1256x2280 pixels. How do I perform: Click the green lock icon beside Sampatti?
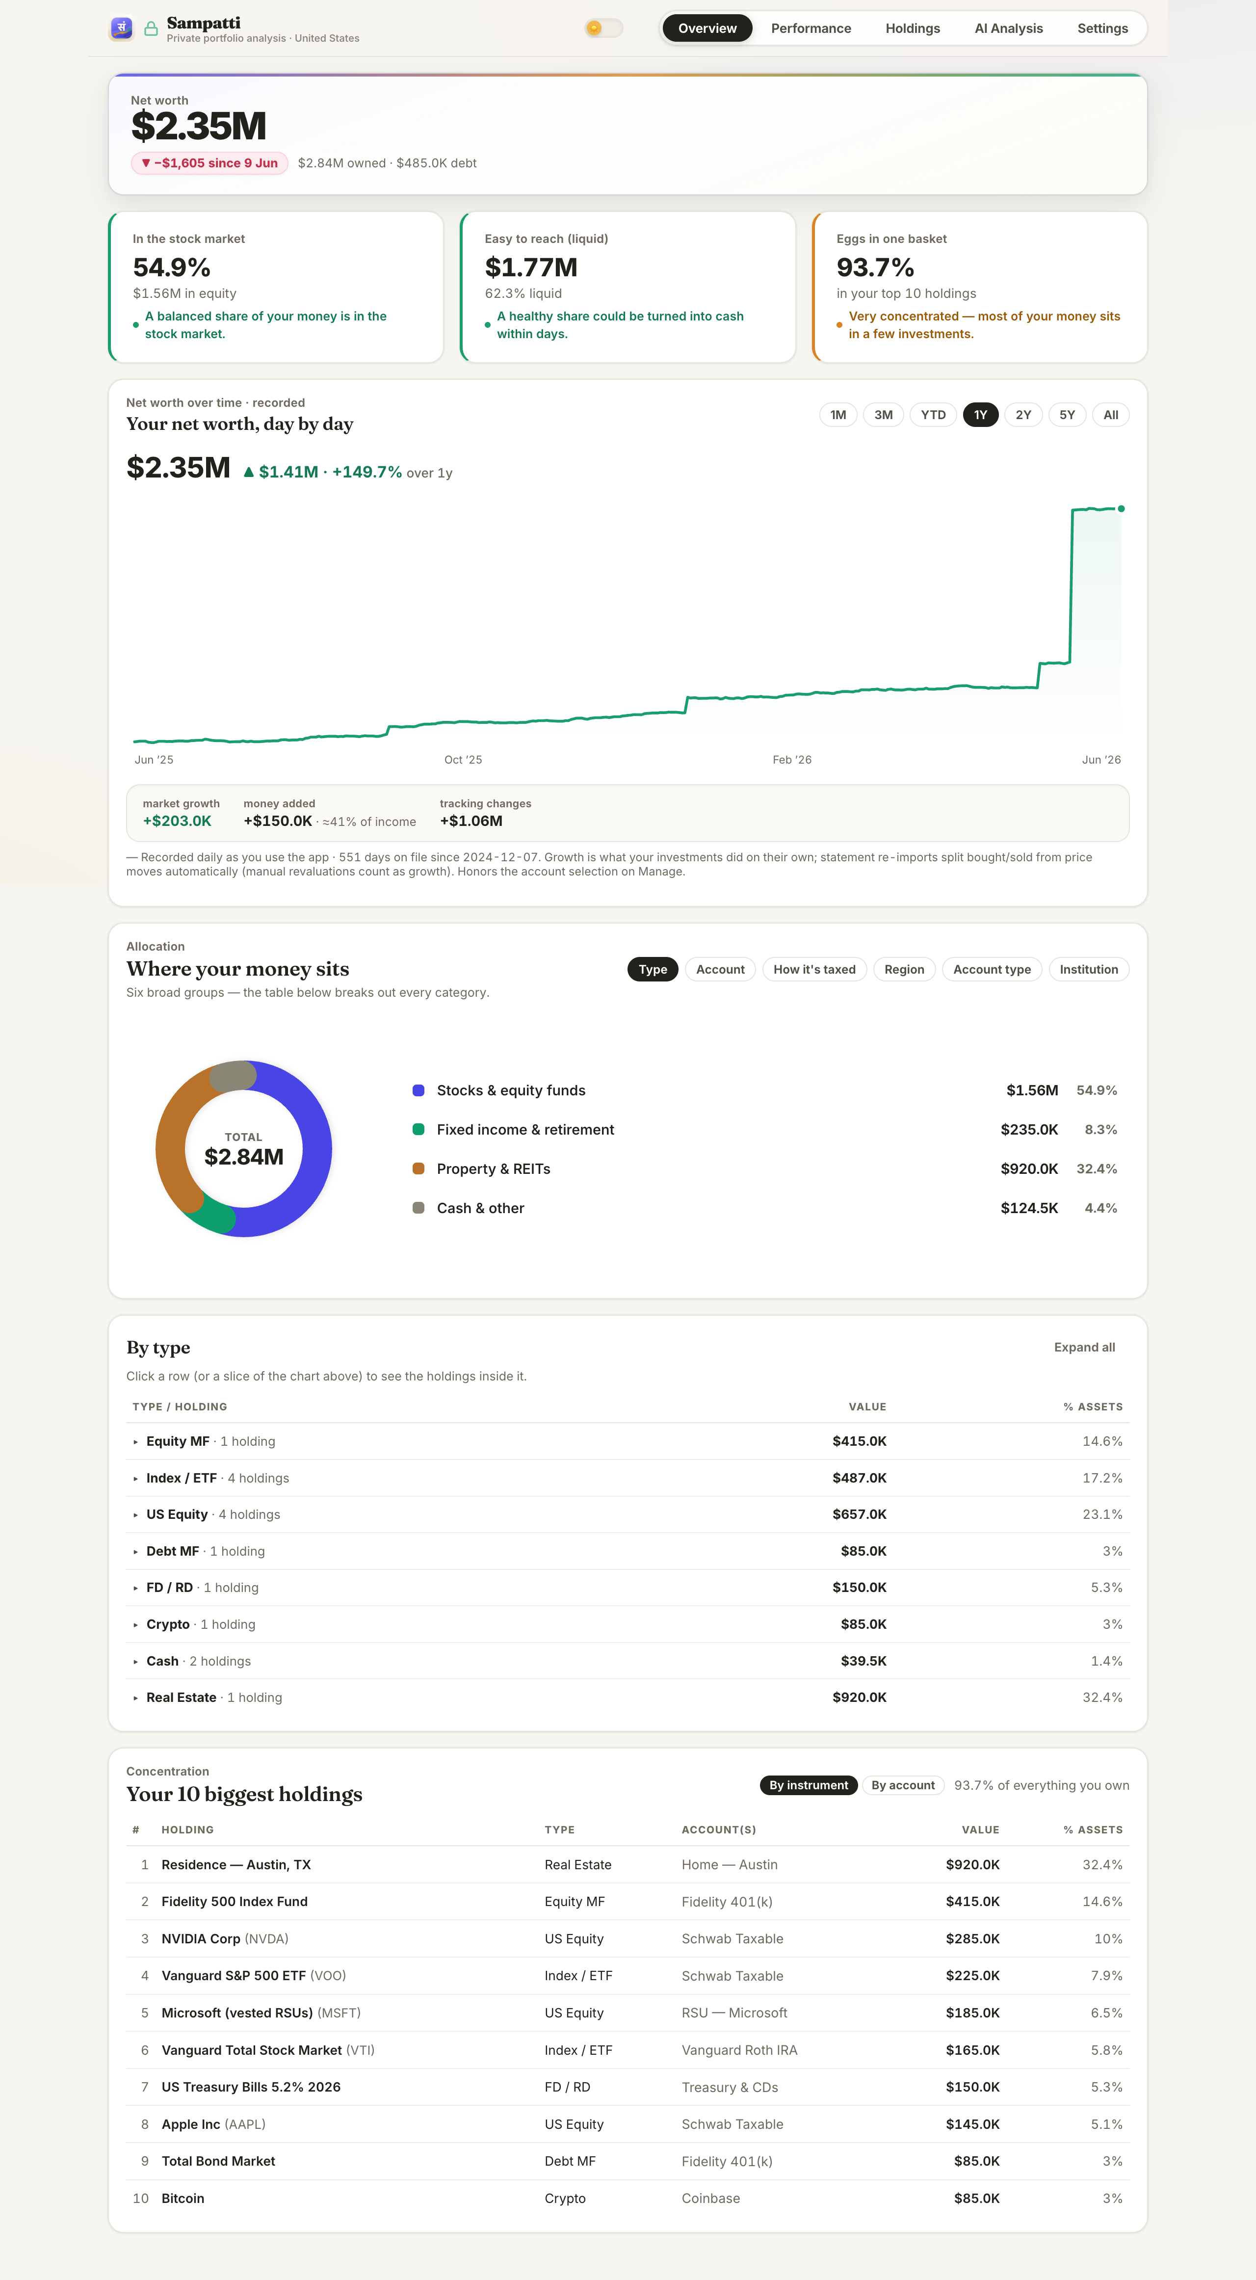151,29
